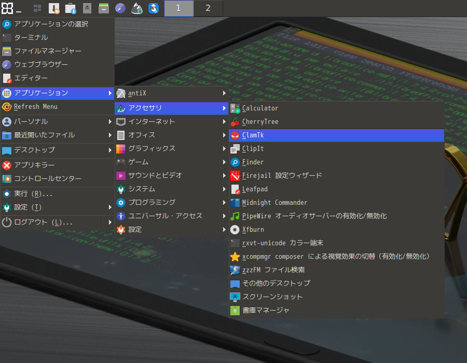Image resolution: width=467 pixels, height=363 pixels.
Task: Open Midnight Commander
Action: pyautogui.click(x=337, y=203)
